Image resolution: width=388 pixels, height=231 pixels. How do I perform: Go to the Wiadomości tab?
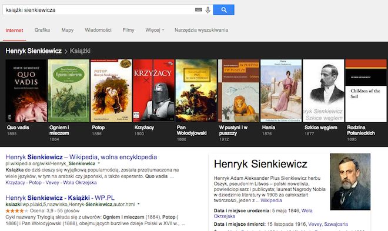98,30
